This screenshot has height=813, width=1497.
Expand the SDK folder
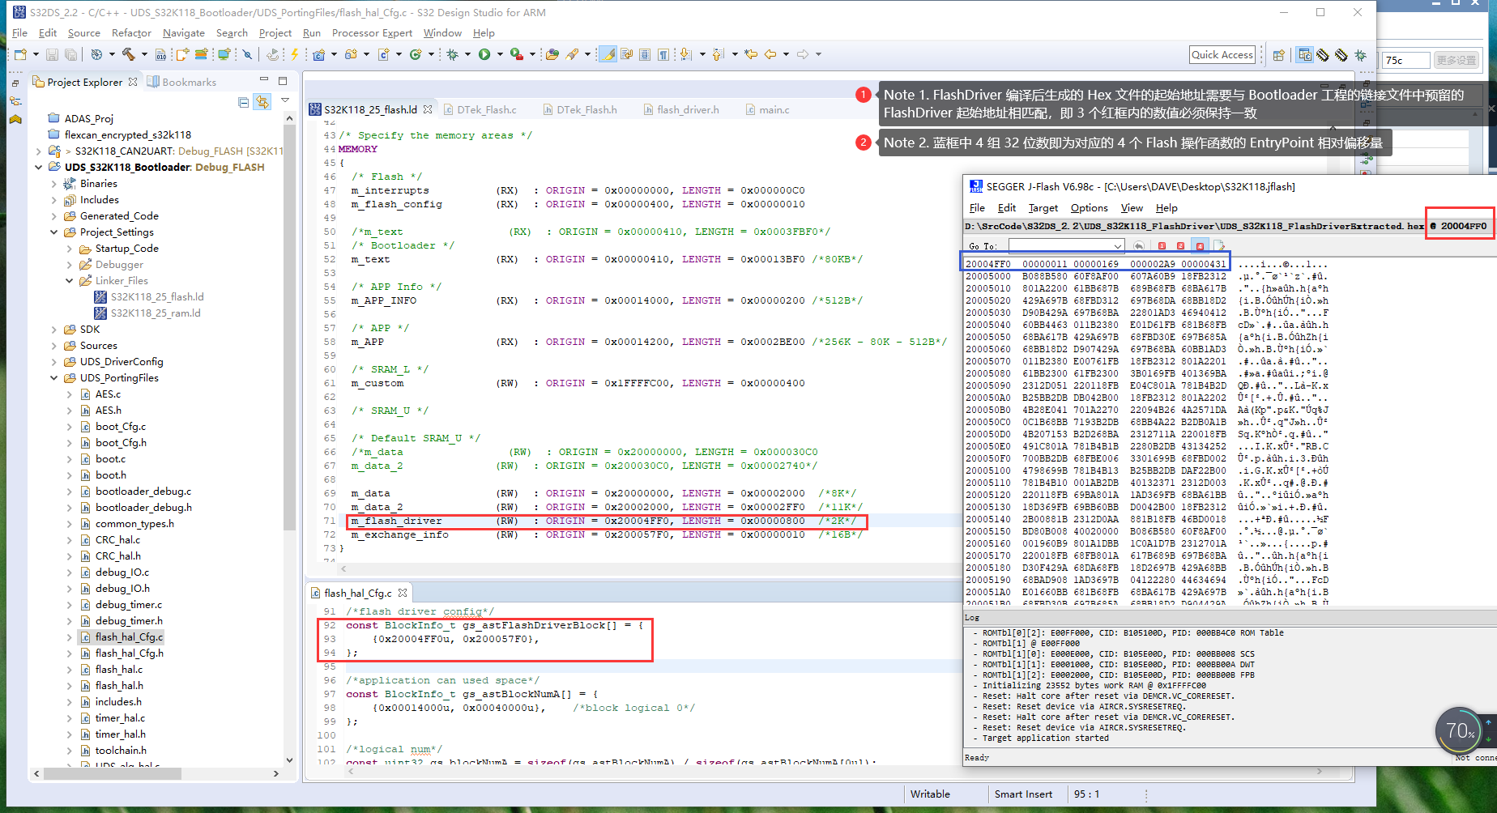pyautogui.click(x=54, y=330)
